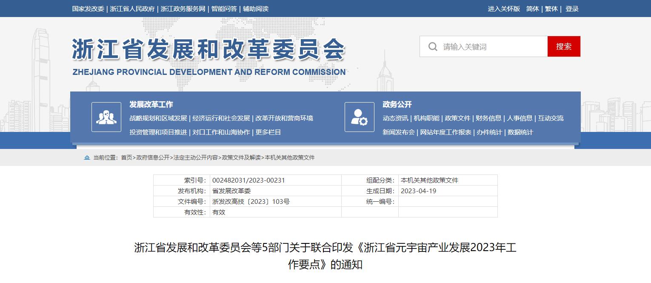Open 数据统计 menu link
The image size is (651, 283).
coord(520,132)
